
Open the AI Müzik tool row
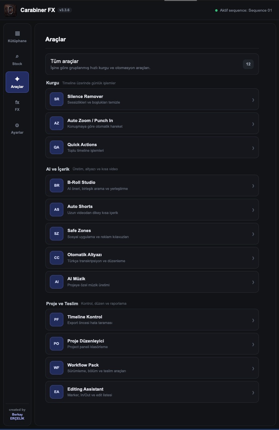point(152,282)
